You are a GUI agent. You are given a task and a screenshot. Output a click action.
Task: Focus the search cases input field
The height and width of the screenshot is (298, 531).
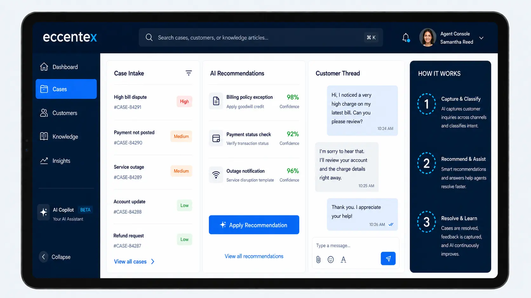[x=260, y=37]
